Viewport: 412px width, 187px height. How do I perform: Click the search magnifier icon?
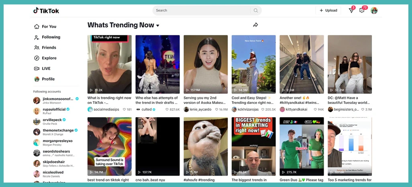256,10
